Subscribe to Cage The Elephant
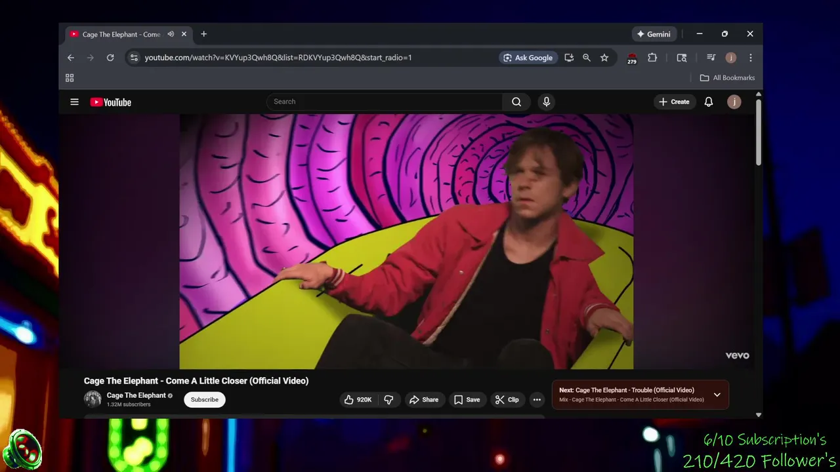This screenshot has height=472, width=840. (x=205, y=399)
